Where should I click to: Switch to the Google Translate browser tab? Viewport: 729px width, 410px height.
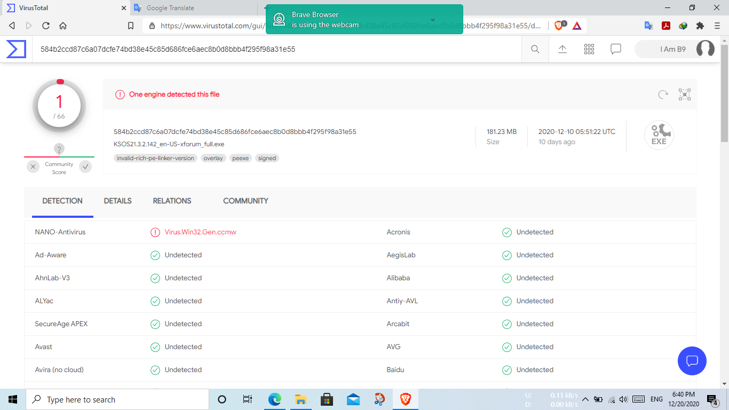tap(193, 8)
